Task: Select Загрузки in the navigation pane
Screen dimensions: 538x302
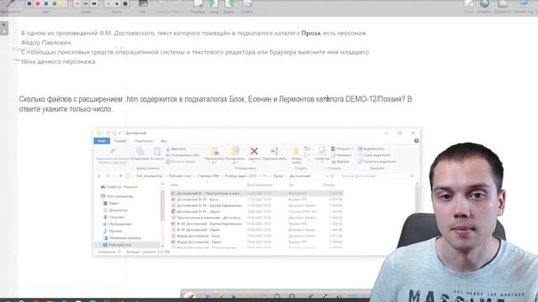Action: pos(113,217)
